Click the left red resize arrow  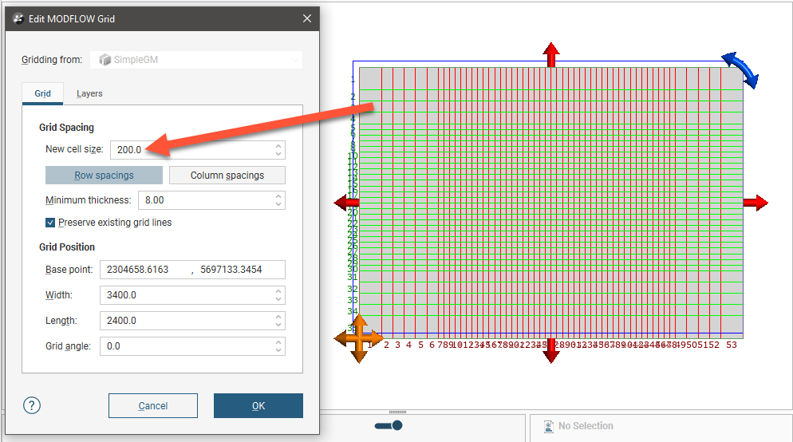point(346,203)
